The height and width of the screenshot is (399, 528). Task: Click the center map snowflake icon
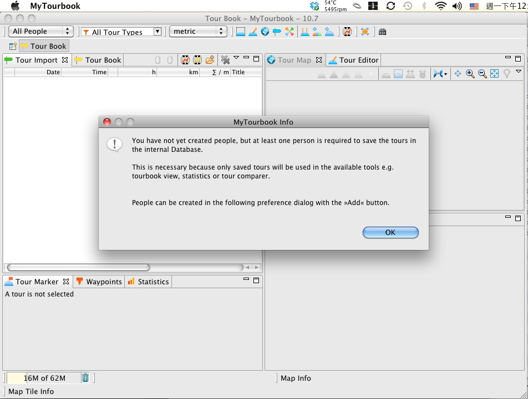pos(458,73)
